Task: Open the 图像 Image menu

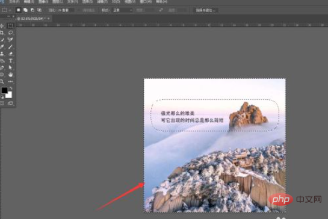Action: pos(43,2)
